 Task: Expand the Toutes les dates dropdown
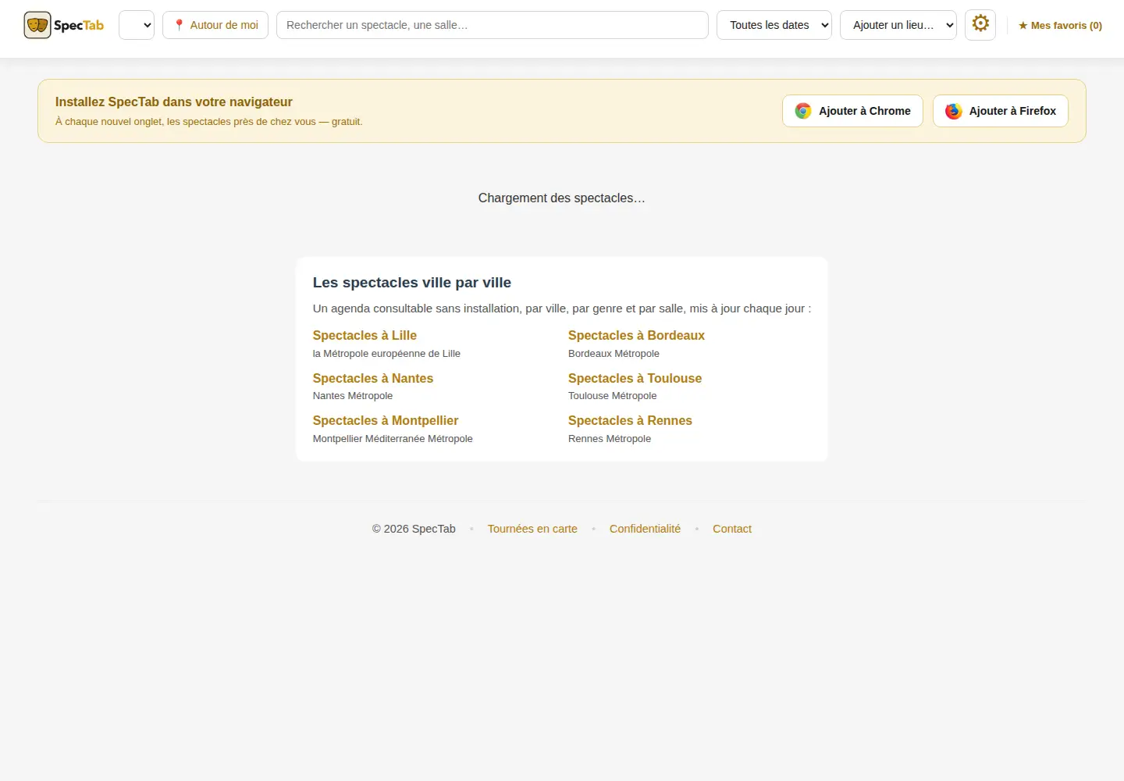(x=774, y=25)
